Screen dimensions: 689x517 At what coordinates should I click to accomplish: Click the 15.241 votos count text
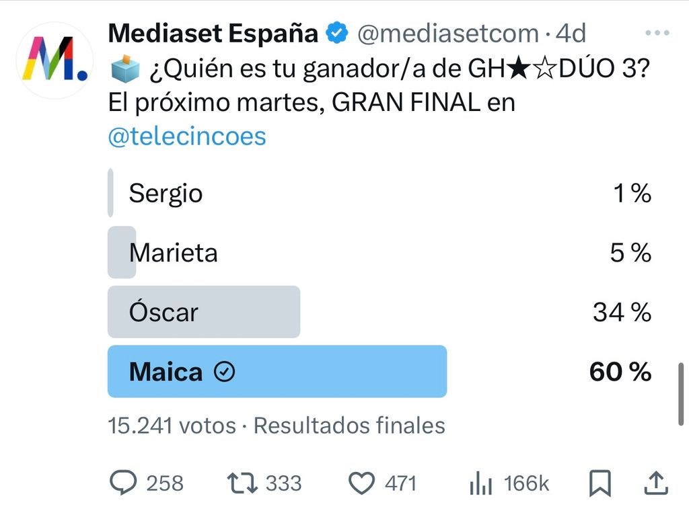pyautogui.click(x=172, y=426)
